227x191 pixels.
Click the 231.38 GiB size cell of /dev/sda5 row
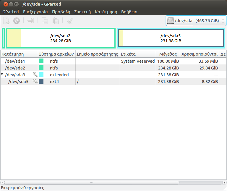click(168, 82)
